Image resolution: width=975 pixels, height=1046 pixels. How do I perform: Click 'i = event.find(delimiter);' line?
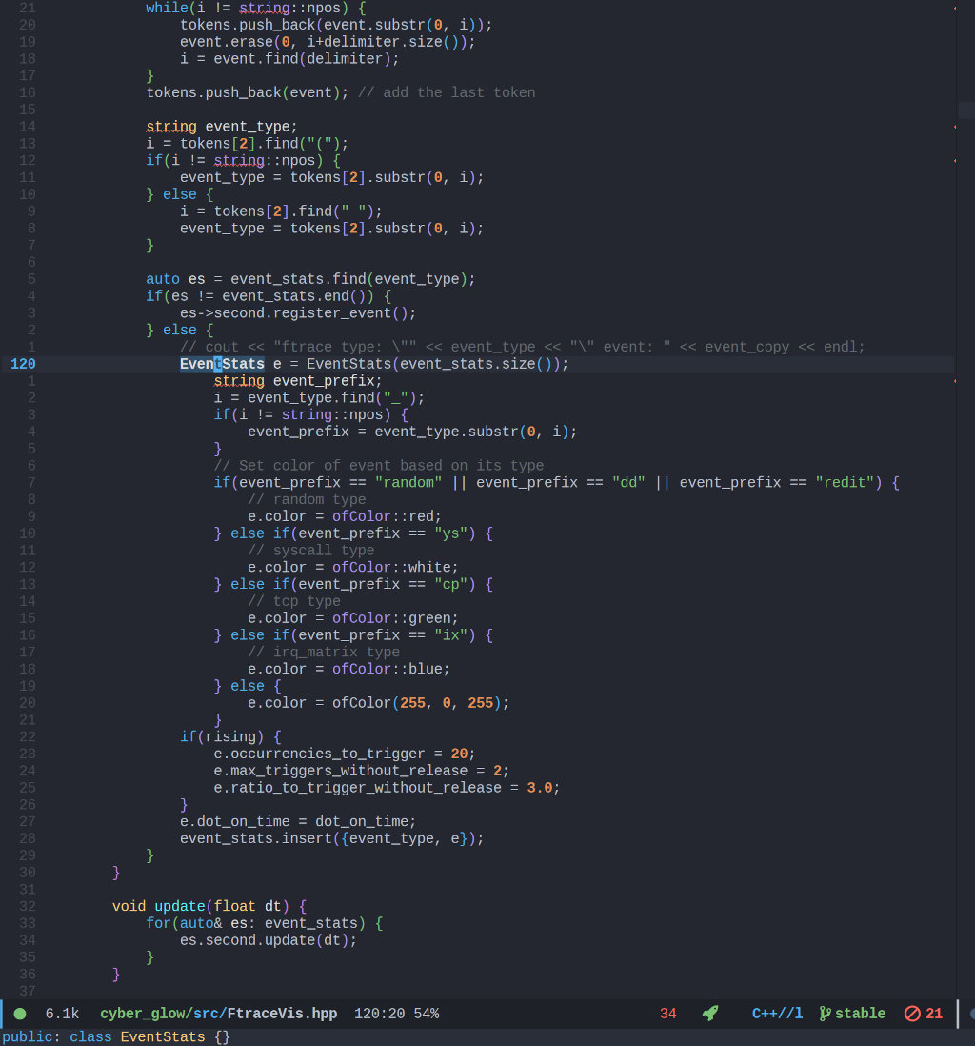coord(289,59)
